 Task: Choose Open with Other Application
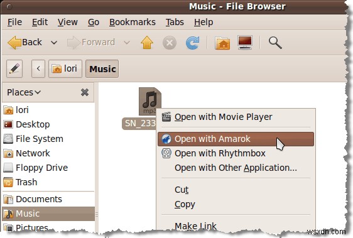(236, 168)
